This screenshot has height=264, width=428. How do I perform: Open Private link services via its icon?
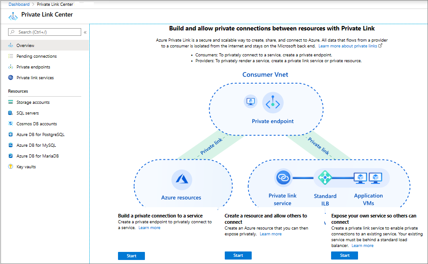pos(10,77)
